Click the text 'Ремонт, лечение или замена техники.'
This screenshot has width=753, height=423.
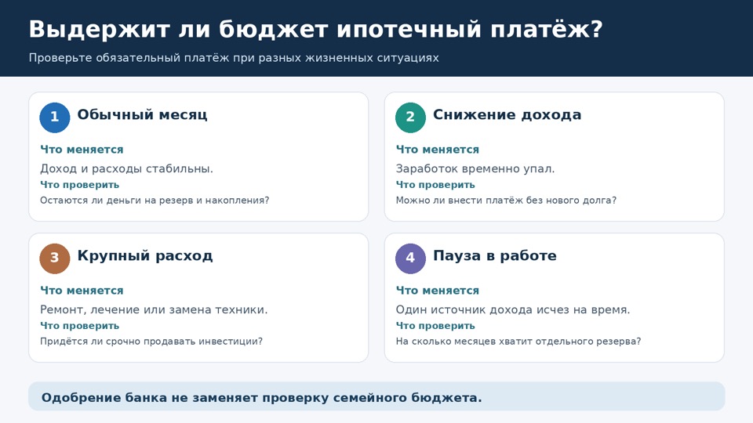click(x=154, y=310)
